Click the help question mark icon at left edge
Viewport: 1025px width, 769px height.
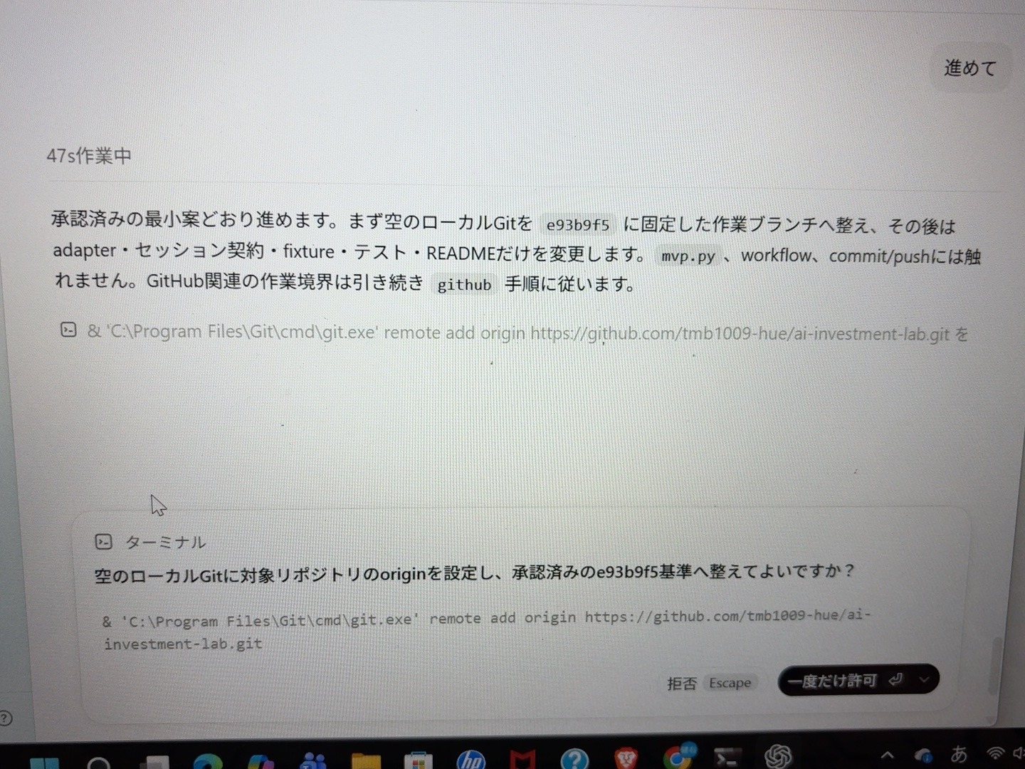[5, 718]
